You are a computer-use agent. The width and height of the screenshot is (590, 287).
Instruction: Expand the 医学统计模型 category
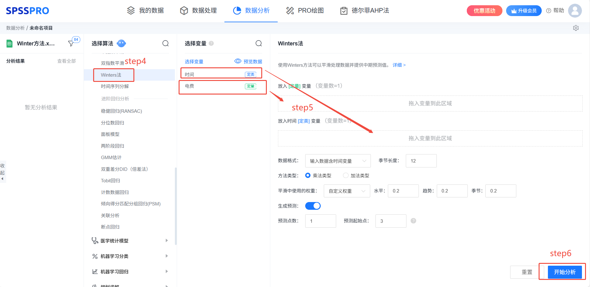point(130,241)
